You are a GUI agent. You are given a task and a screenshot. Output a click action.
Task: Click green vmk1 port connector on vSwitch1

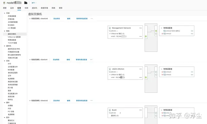(x=146, y=77)
